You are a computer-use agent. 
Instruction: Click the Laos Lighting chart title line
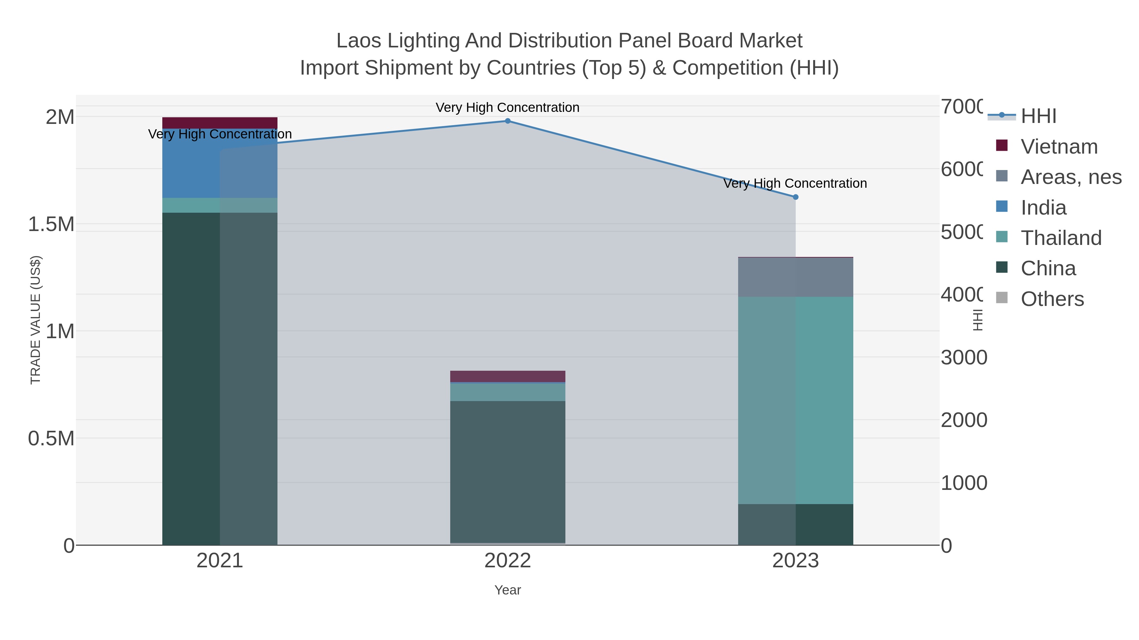pyautogui.click(x=569, y=41)
